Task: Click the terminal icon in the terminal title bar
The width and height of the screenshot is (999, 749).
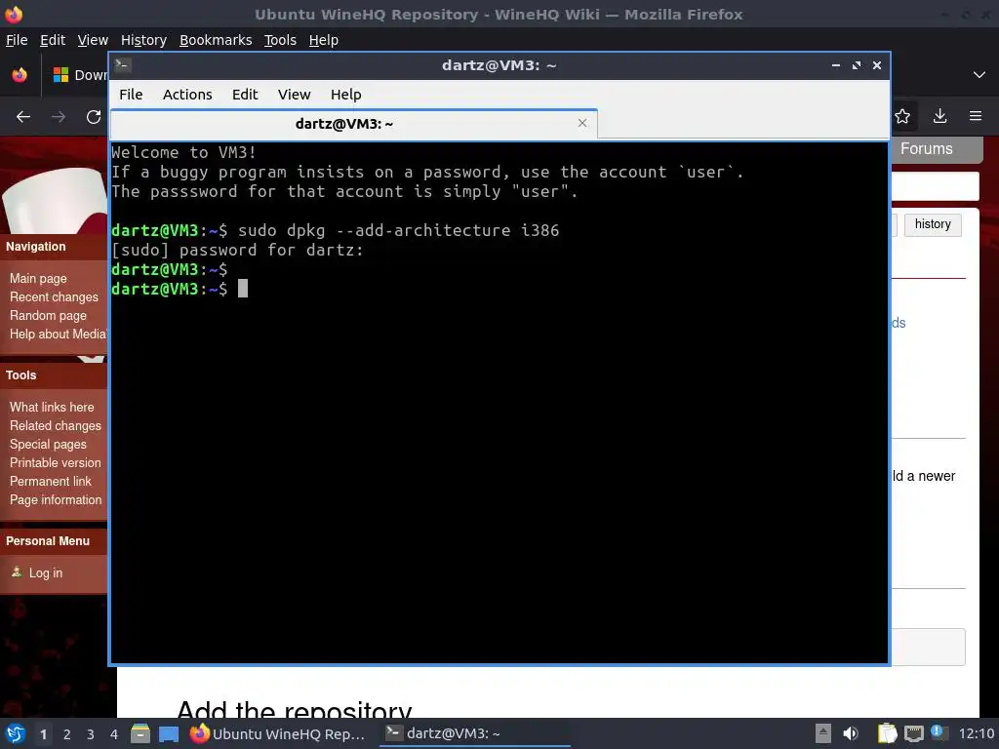Action: (123, 64)
